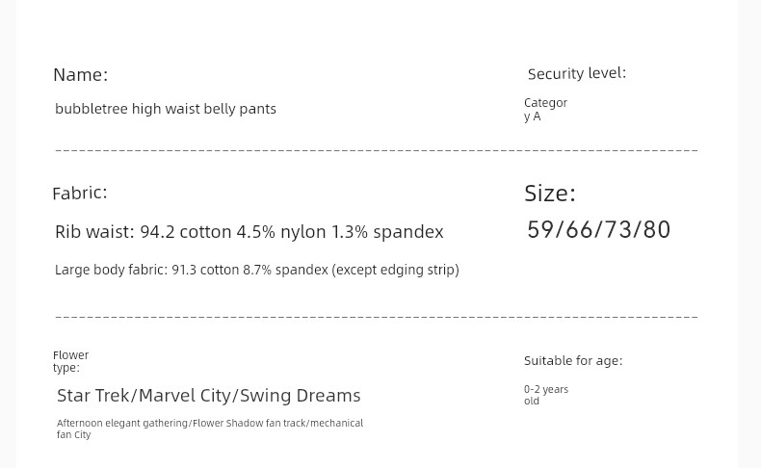761x468 pixels.
Task: Click the Flower type: label
Action: coord(71,361)
